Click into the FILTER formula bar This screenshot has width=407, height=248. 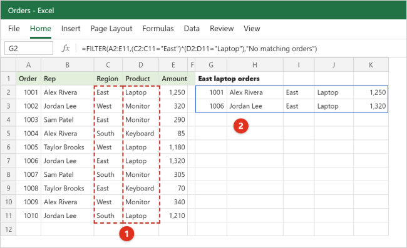[x=242, y=49]
